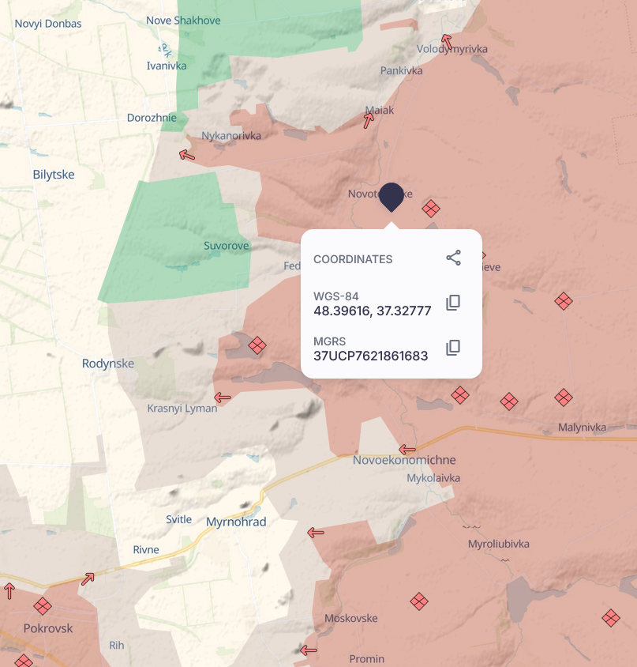Click the Rih village label

click(117, 646)
